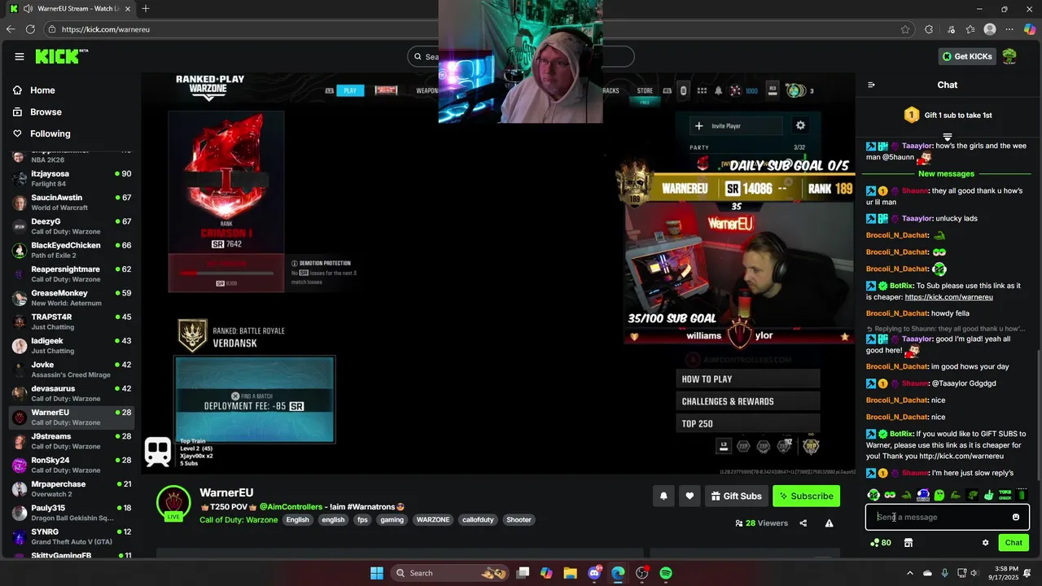The image size is (1042, 586).
Task: Insert the eyes emote
Action: pos(890,494)
